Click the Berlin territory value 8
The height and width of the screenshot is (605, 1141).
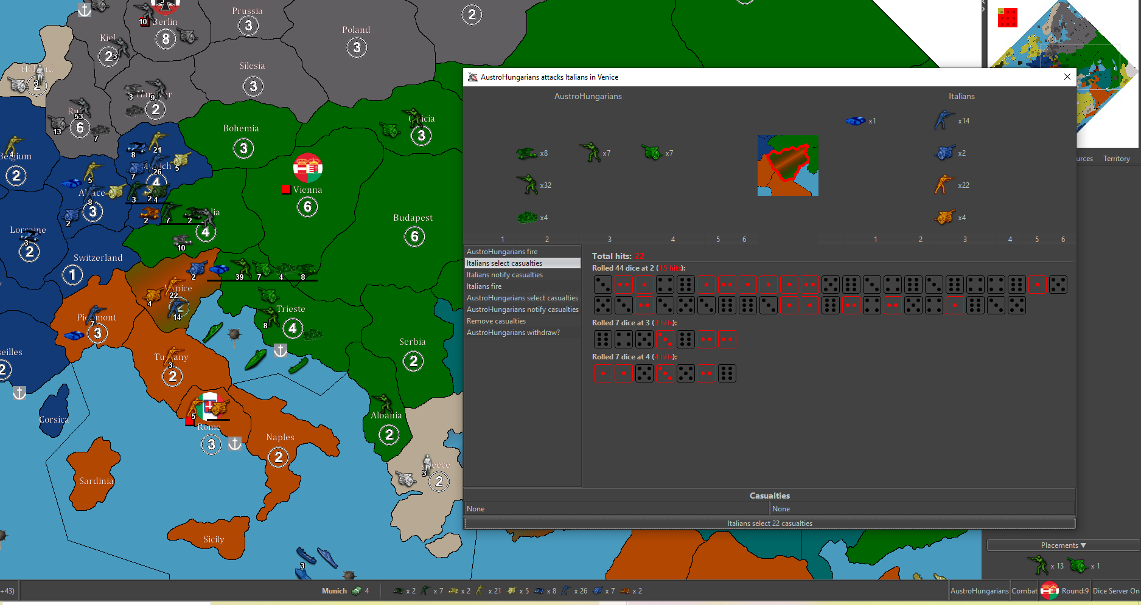(x=166, y=40)
